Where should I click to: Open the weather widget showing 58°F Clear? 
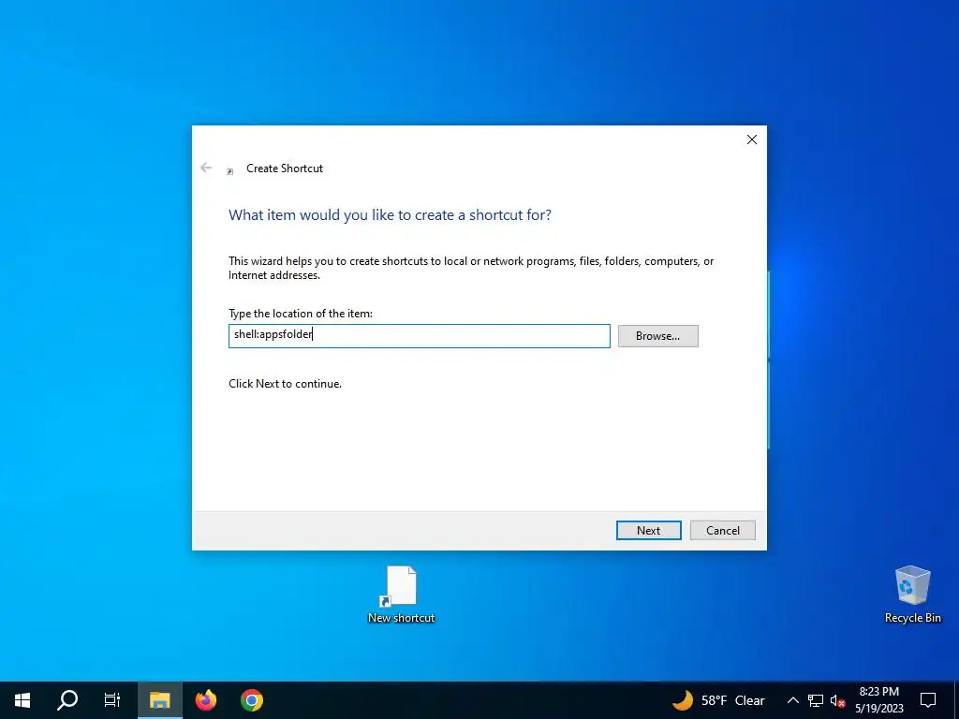coord(718,700)
